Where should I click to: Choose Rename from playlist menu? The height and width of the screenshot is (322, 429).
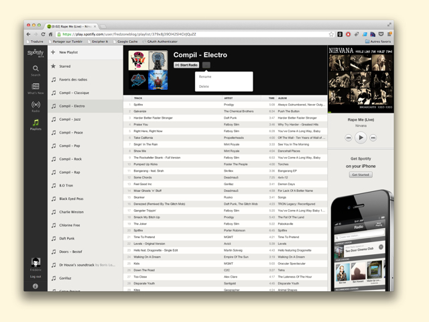[x=205, y=76]
